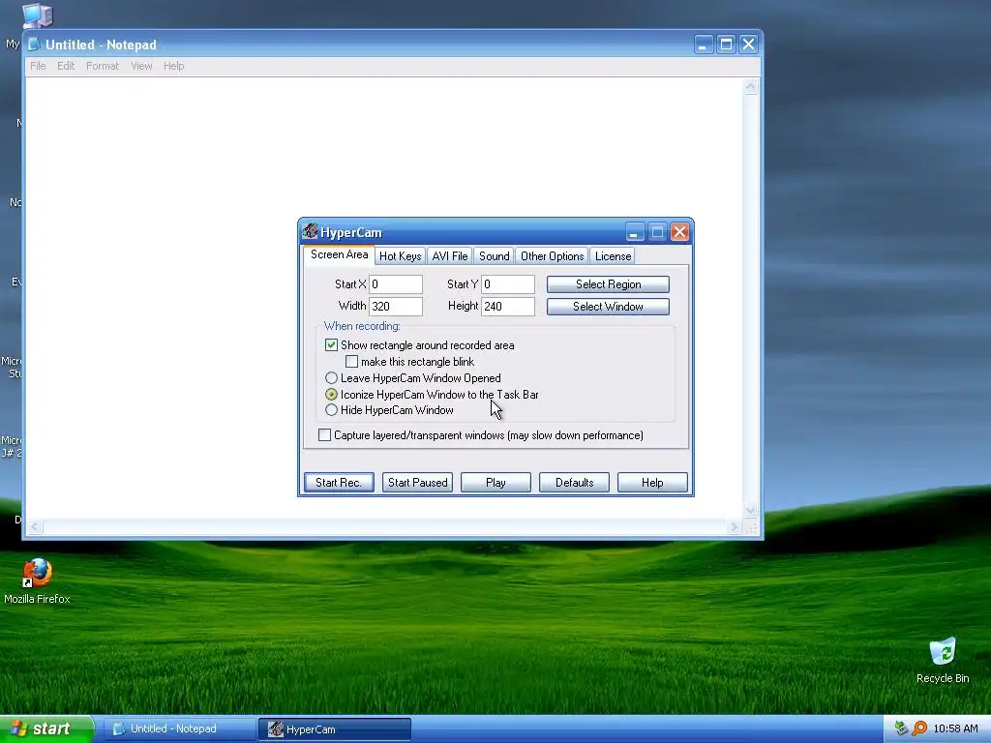
Task: Minimize the Notepad window
Action: [x=704, y=45]
